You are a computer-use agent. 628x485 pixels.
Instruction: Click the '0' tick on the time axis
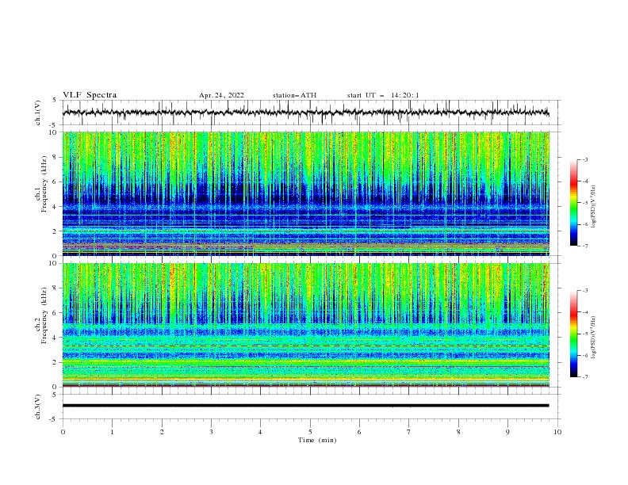[63, 432]
